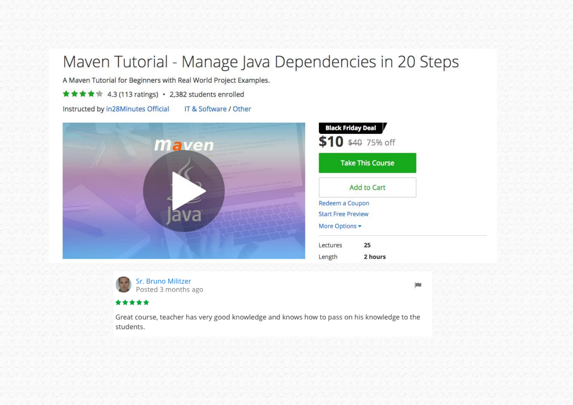Click the course title heading
This screenshot has height=405, width=573.
[261, 62]
